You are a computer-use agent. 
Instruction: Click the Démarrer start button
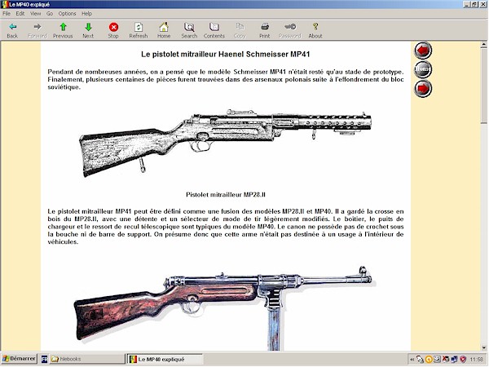[19, 359]
